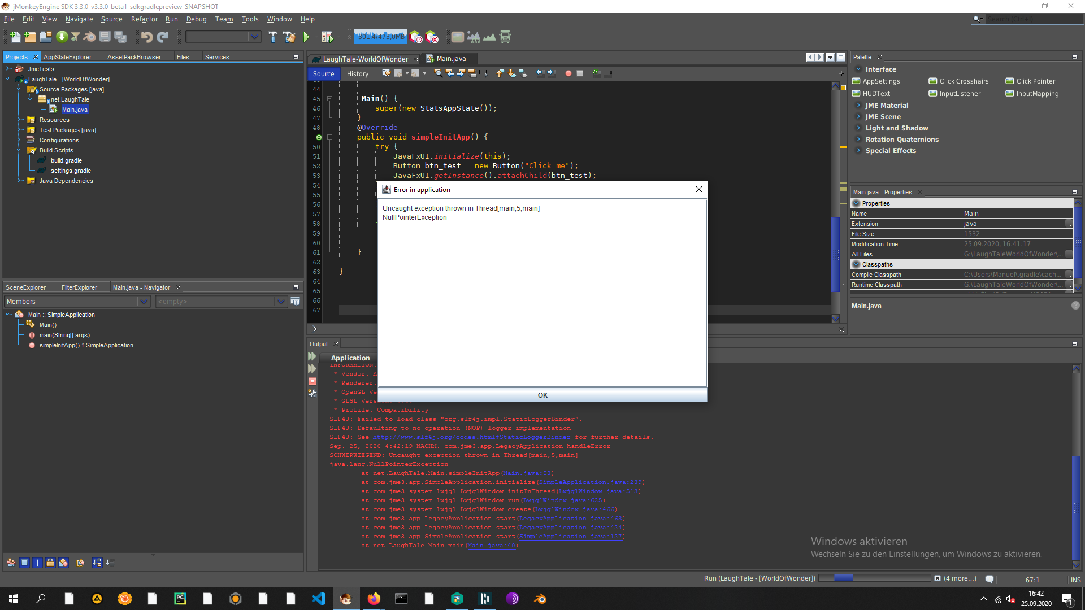Switch to the History editor tab
The height and width of the screenshot is (610, 1085).
357,73
